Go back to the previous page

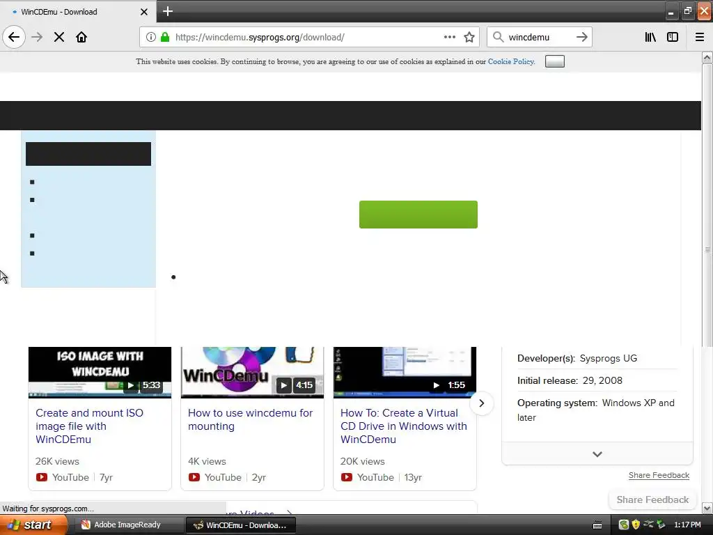tap(14, 37)
